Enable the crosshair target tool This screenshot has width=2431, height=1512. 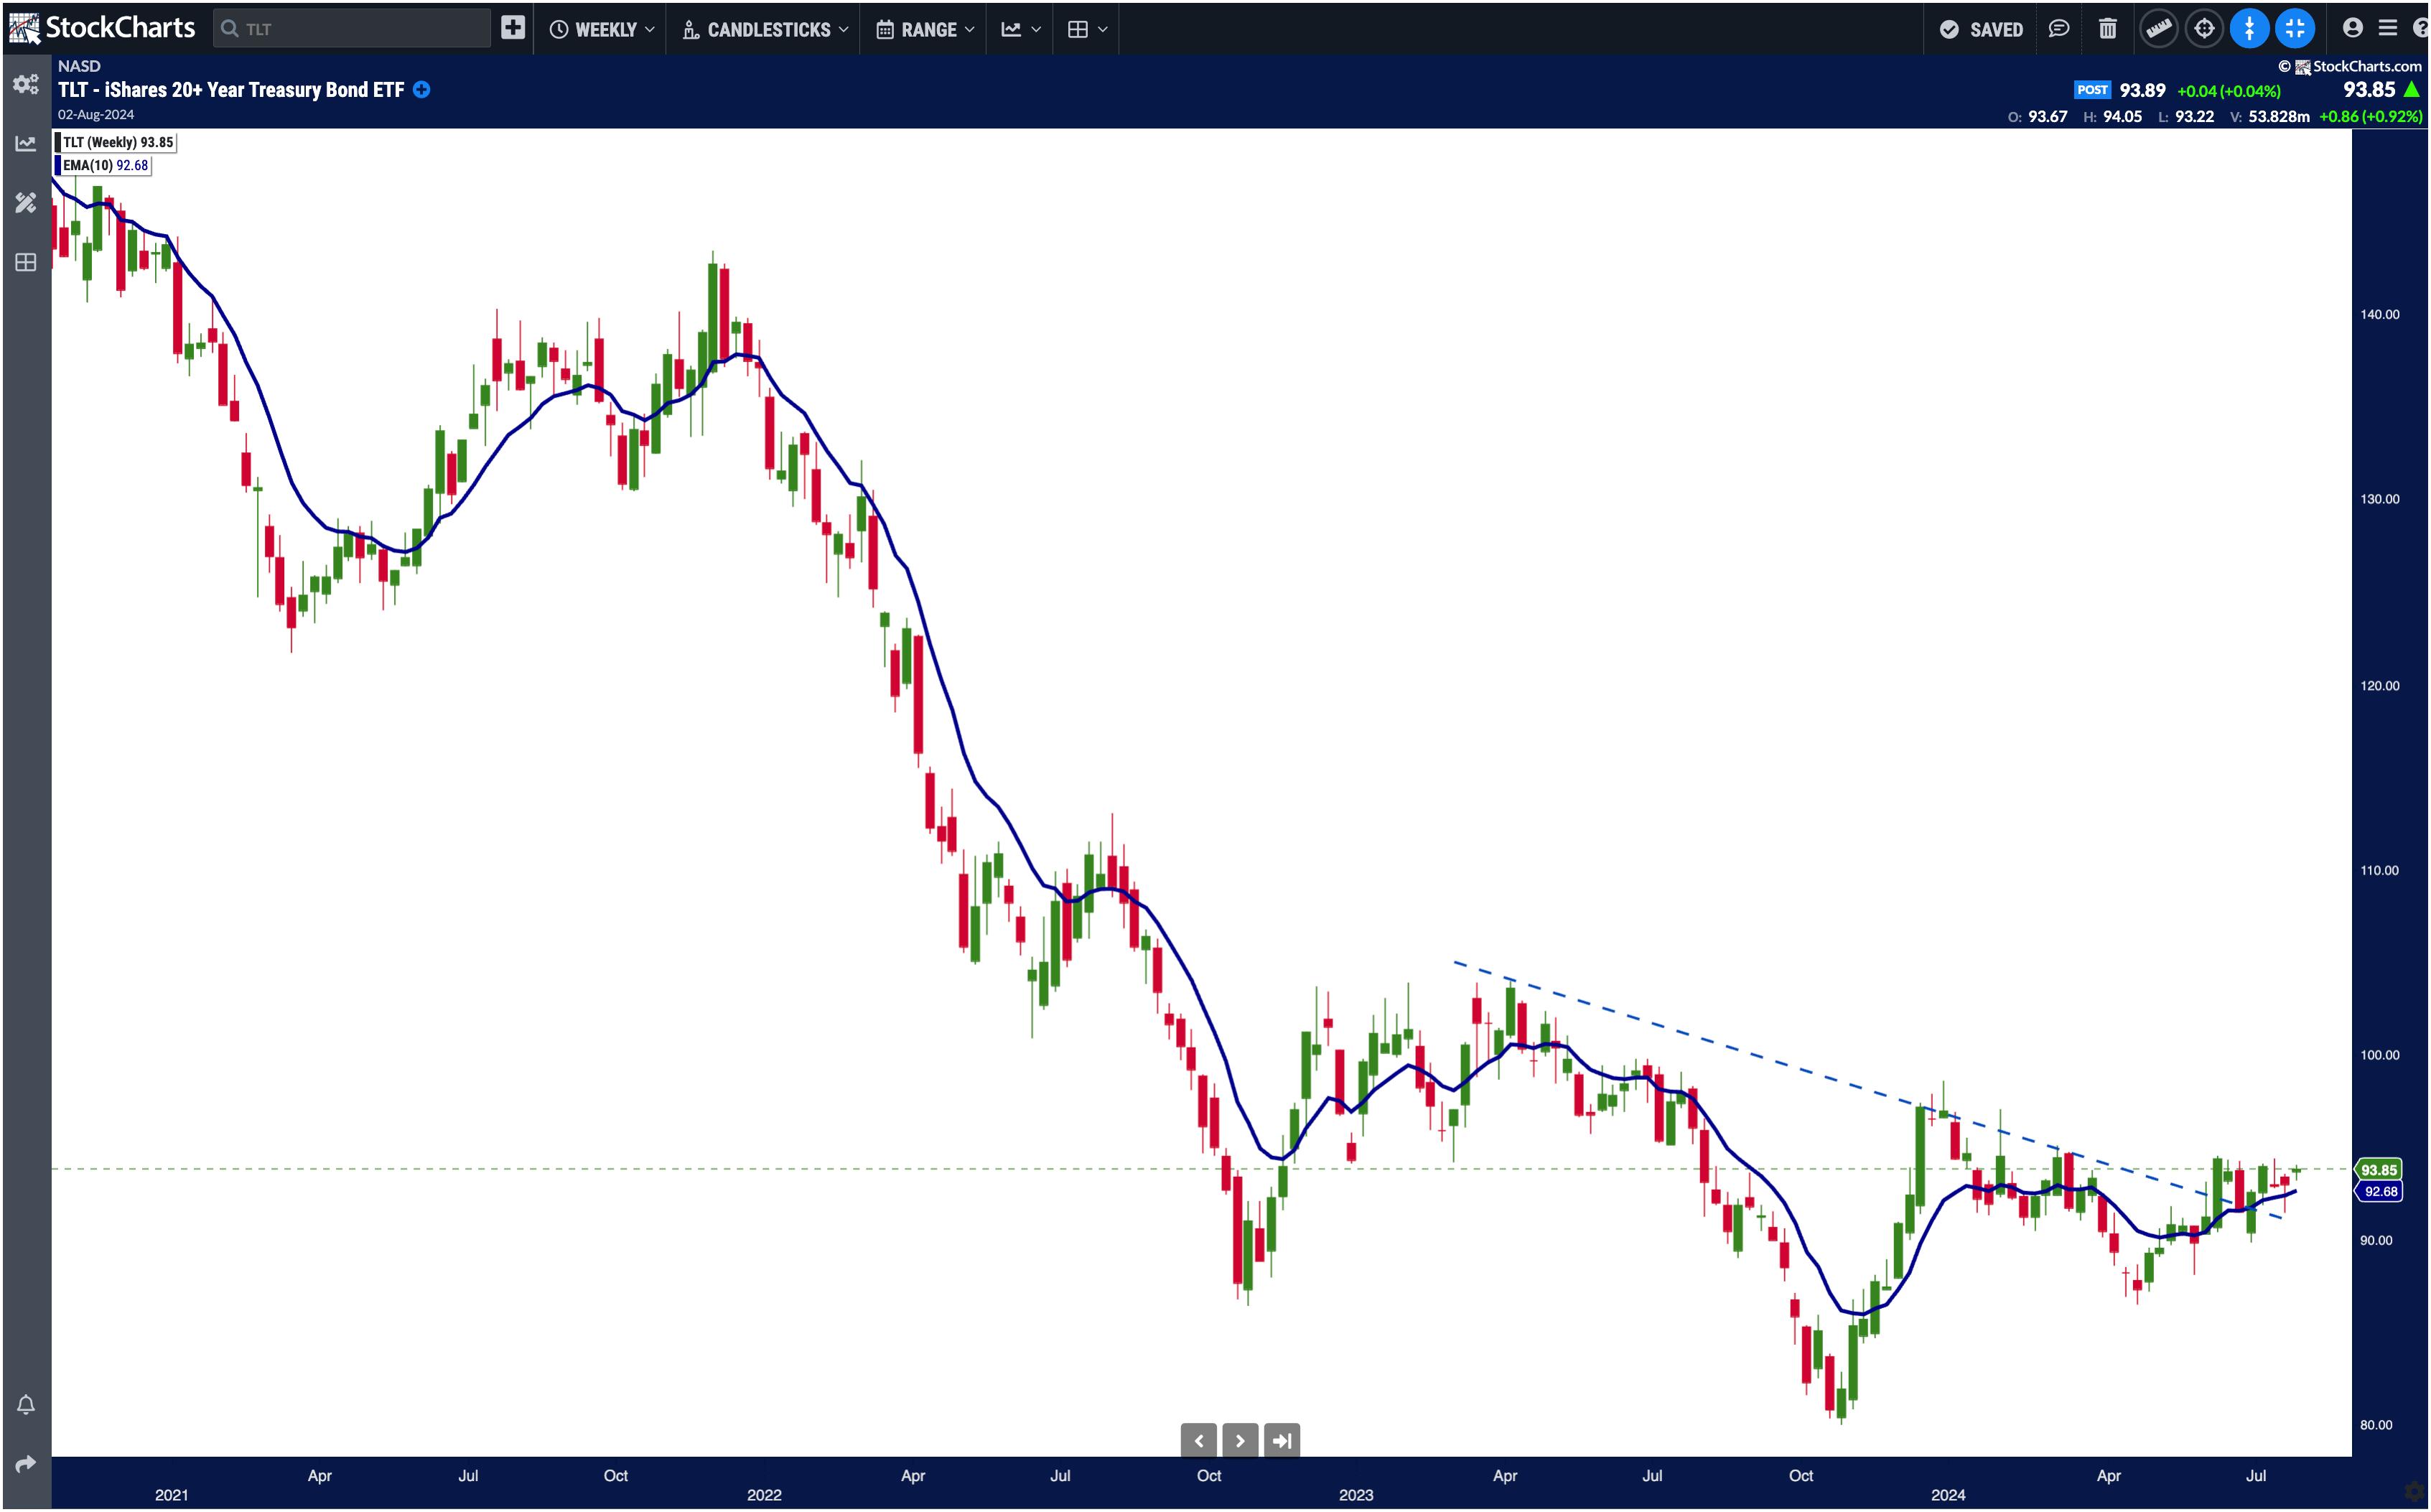[2204, 29]
